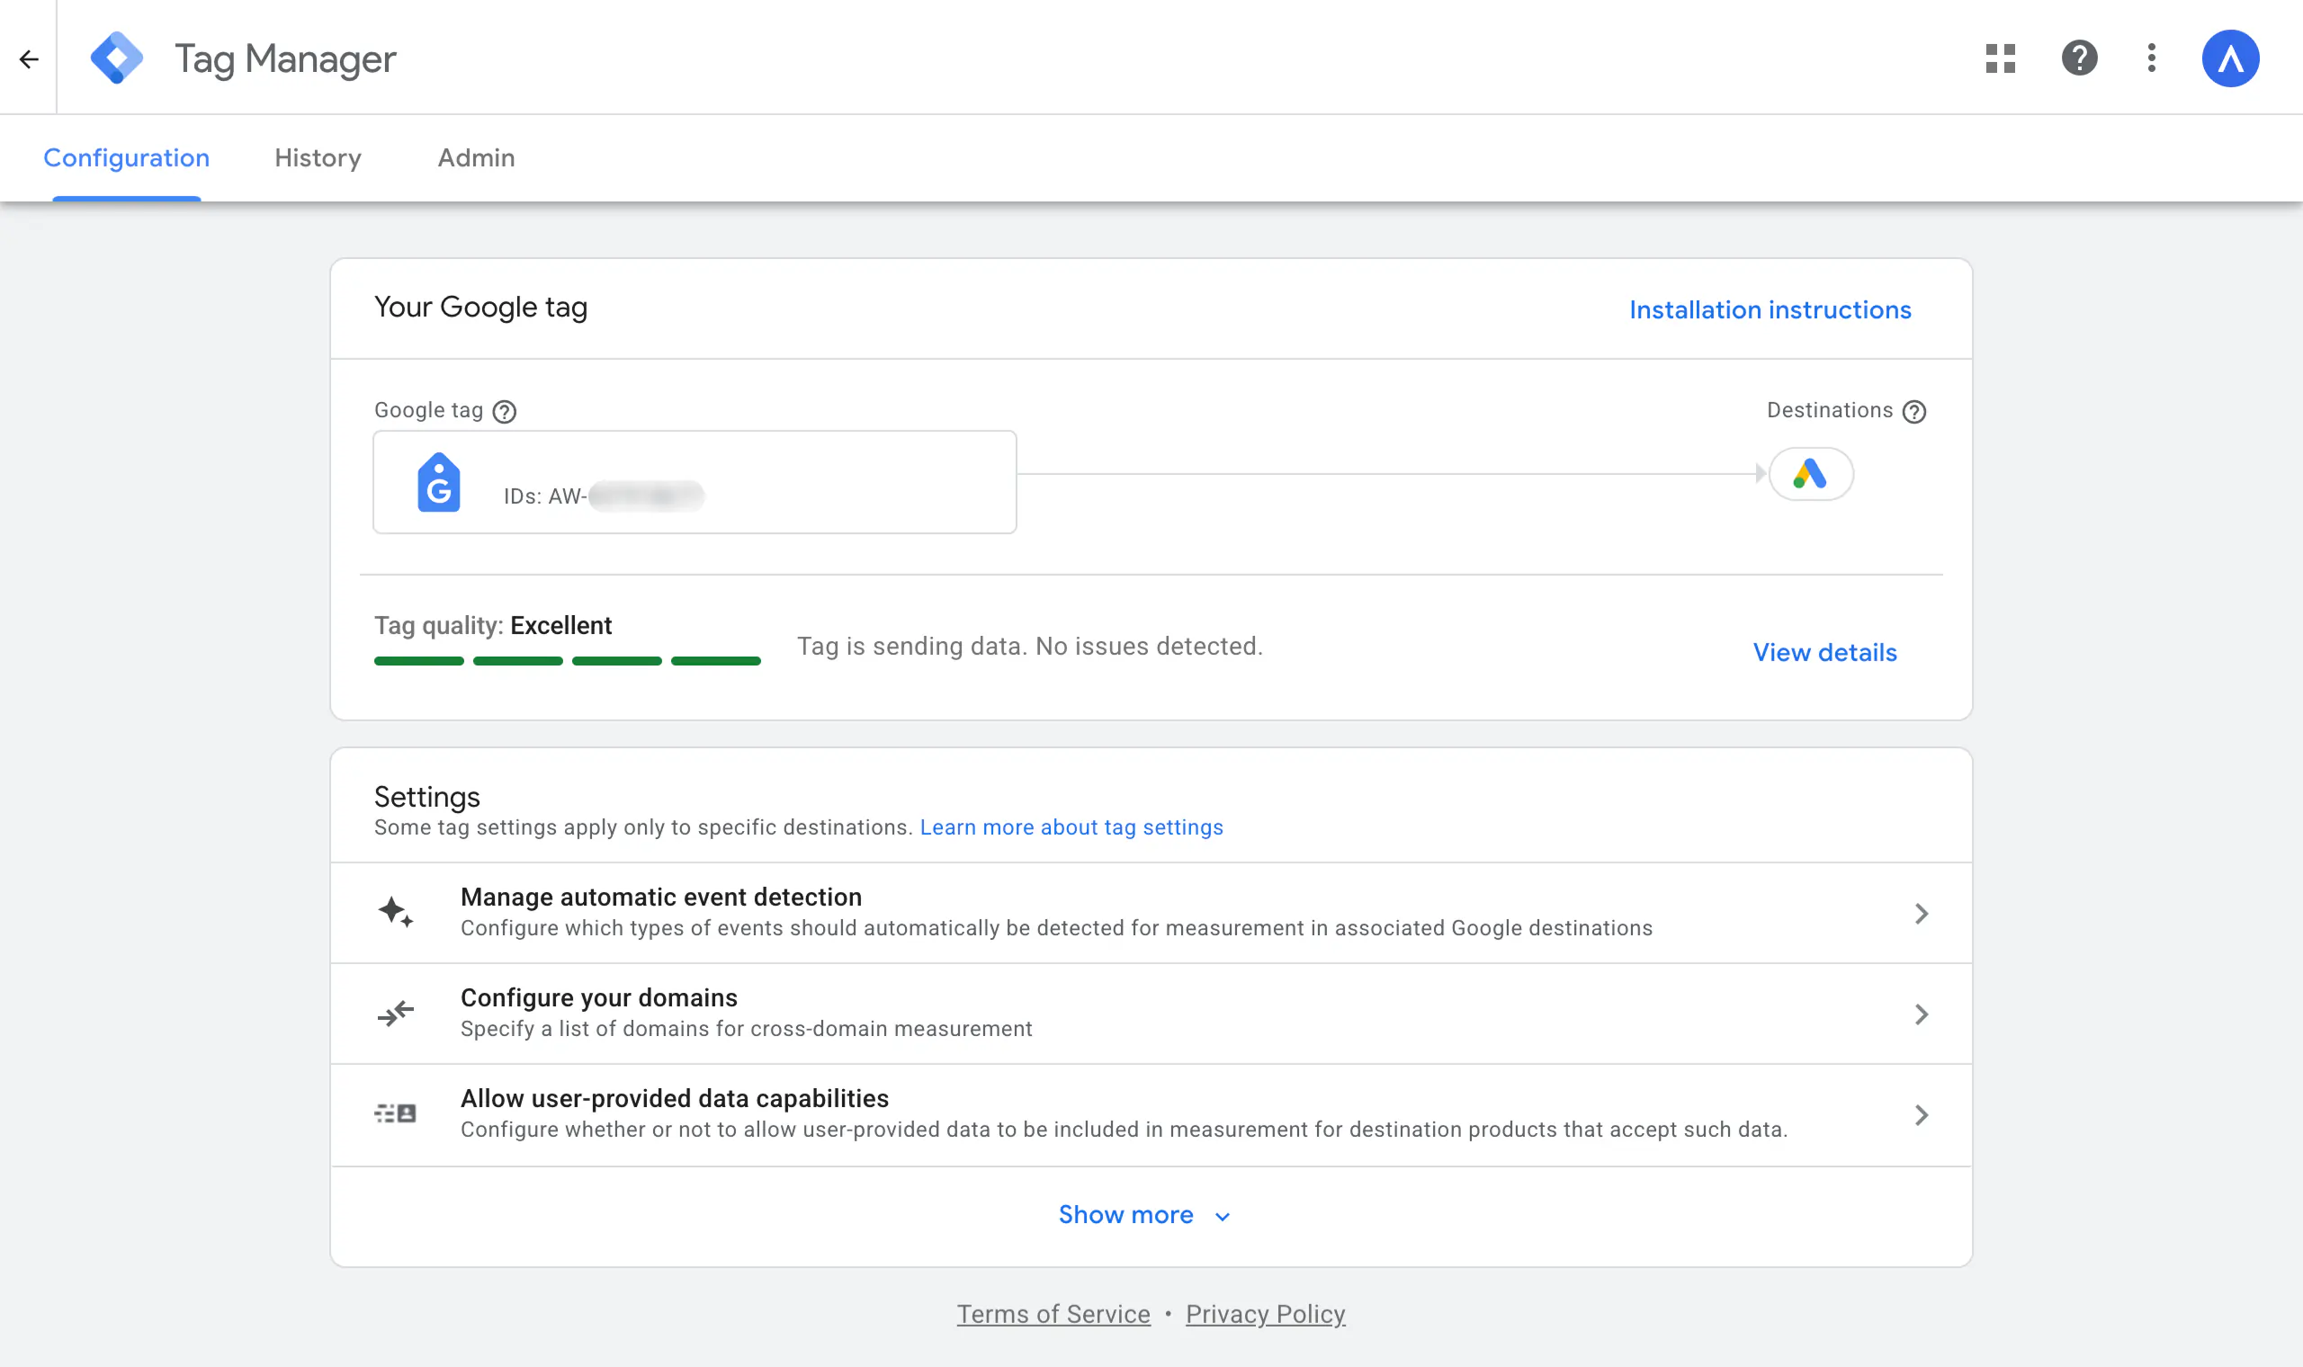The height and width of the screenshot is (1367, 2303).
Task: Switch to the History tab
Action: pyautogui.click(x=318, y=157)
